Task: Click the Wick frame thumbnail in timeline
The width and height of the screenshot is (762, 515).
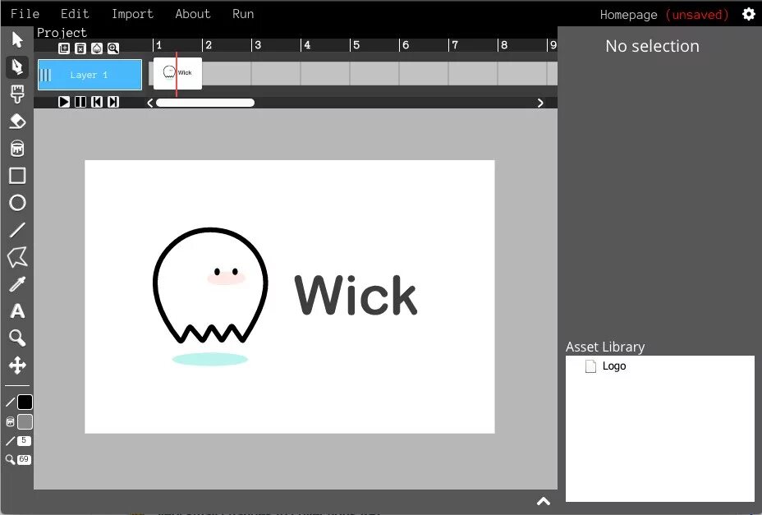Action: pyautogui.click(x=178, y=73)
